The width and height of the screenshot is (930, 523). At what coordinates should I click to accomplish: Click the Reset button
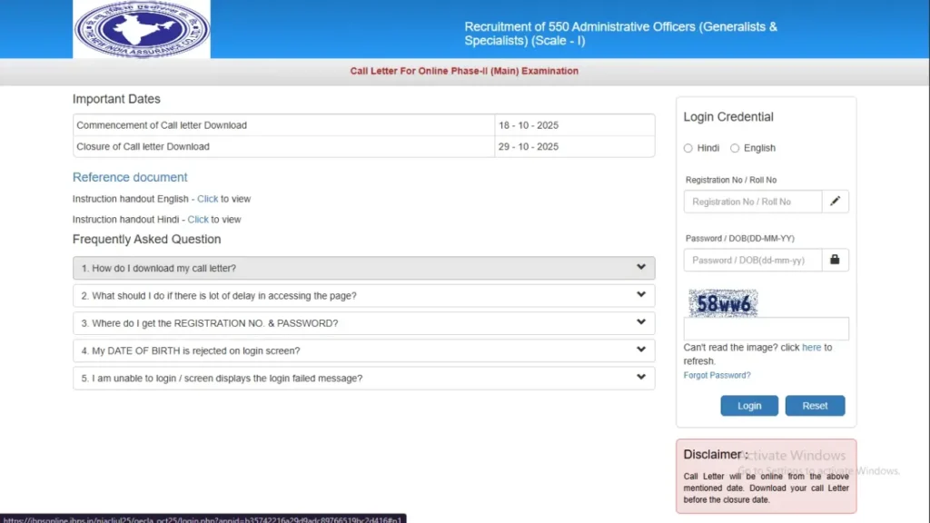(815, 405)
